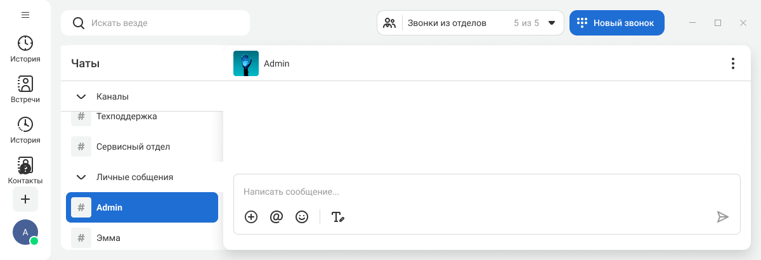Click the plus button in sidebar

coord(25,199)
